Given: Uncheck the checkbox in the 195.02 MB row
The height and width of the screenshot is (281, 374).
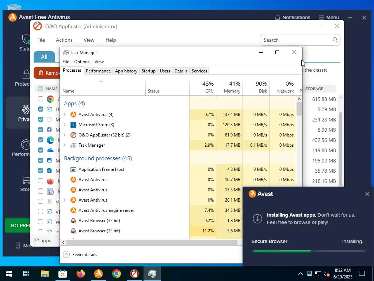Looking at the screenshot, I should pyautogui.click(x=41, y=161).
